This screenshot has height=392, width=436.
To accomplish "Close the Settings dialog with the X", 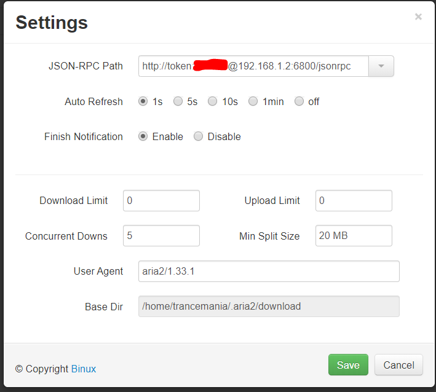I will pyautogui.click(x=418, y=17).
